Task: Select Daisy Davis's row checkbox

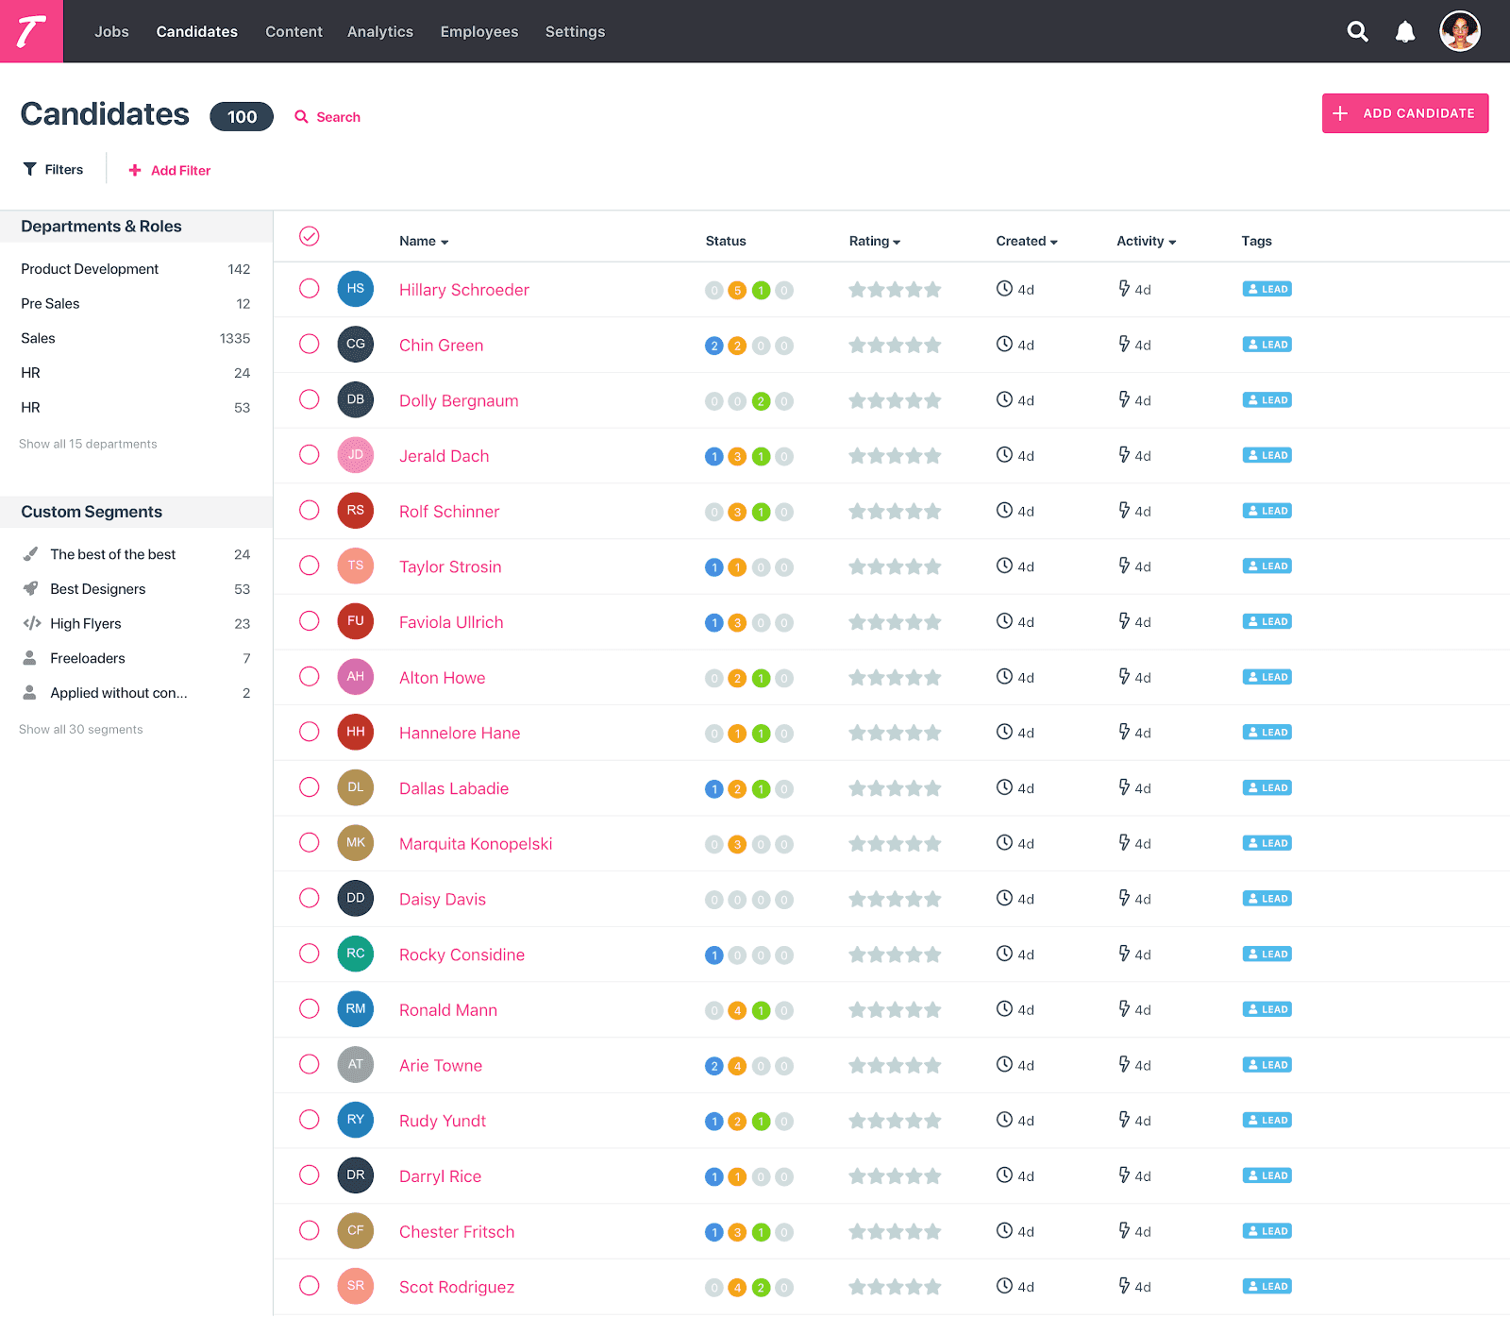Action: coord(310,898)
